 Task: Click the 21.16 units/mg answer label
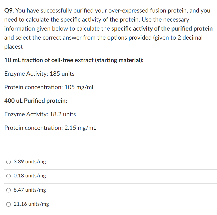pyautogui.click(x=31, y=204)
